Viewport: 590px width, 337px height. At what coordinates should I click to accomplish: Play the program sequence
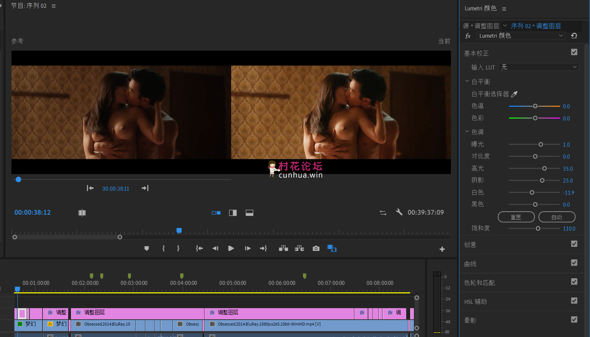coord(231,249)
